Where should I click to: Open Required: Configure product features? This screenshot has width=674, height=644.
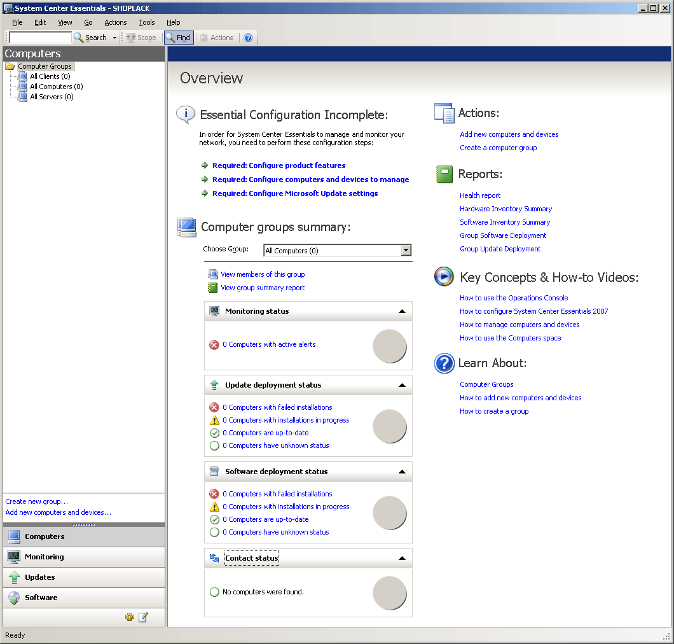coord(279,165)
